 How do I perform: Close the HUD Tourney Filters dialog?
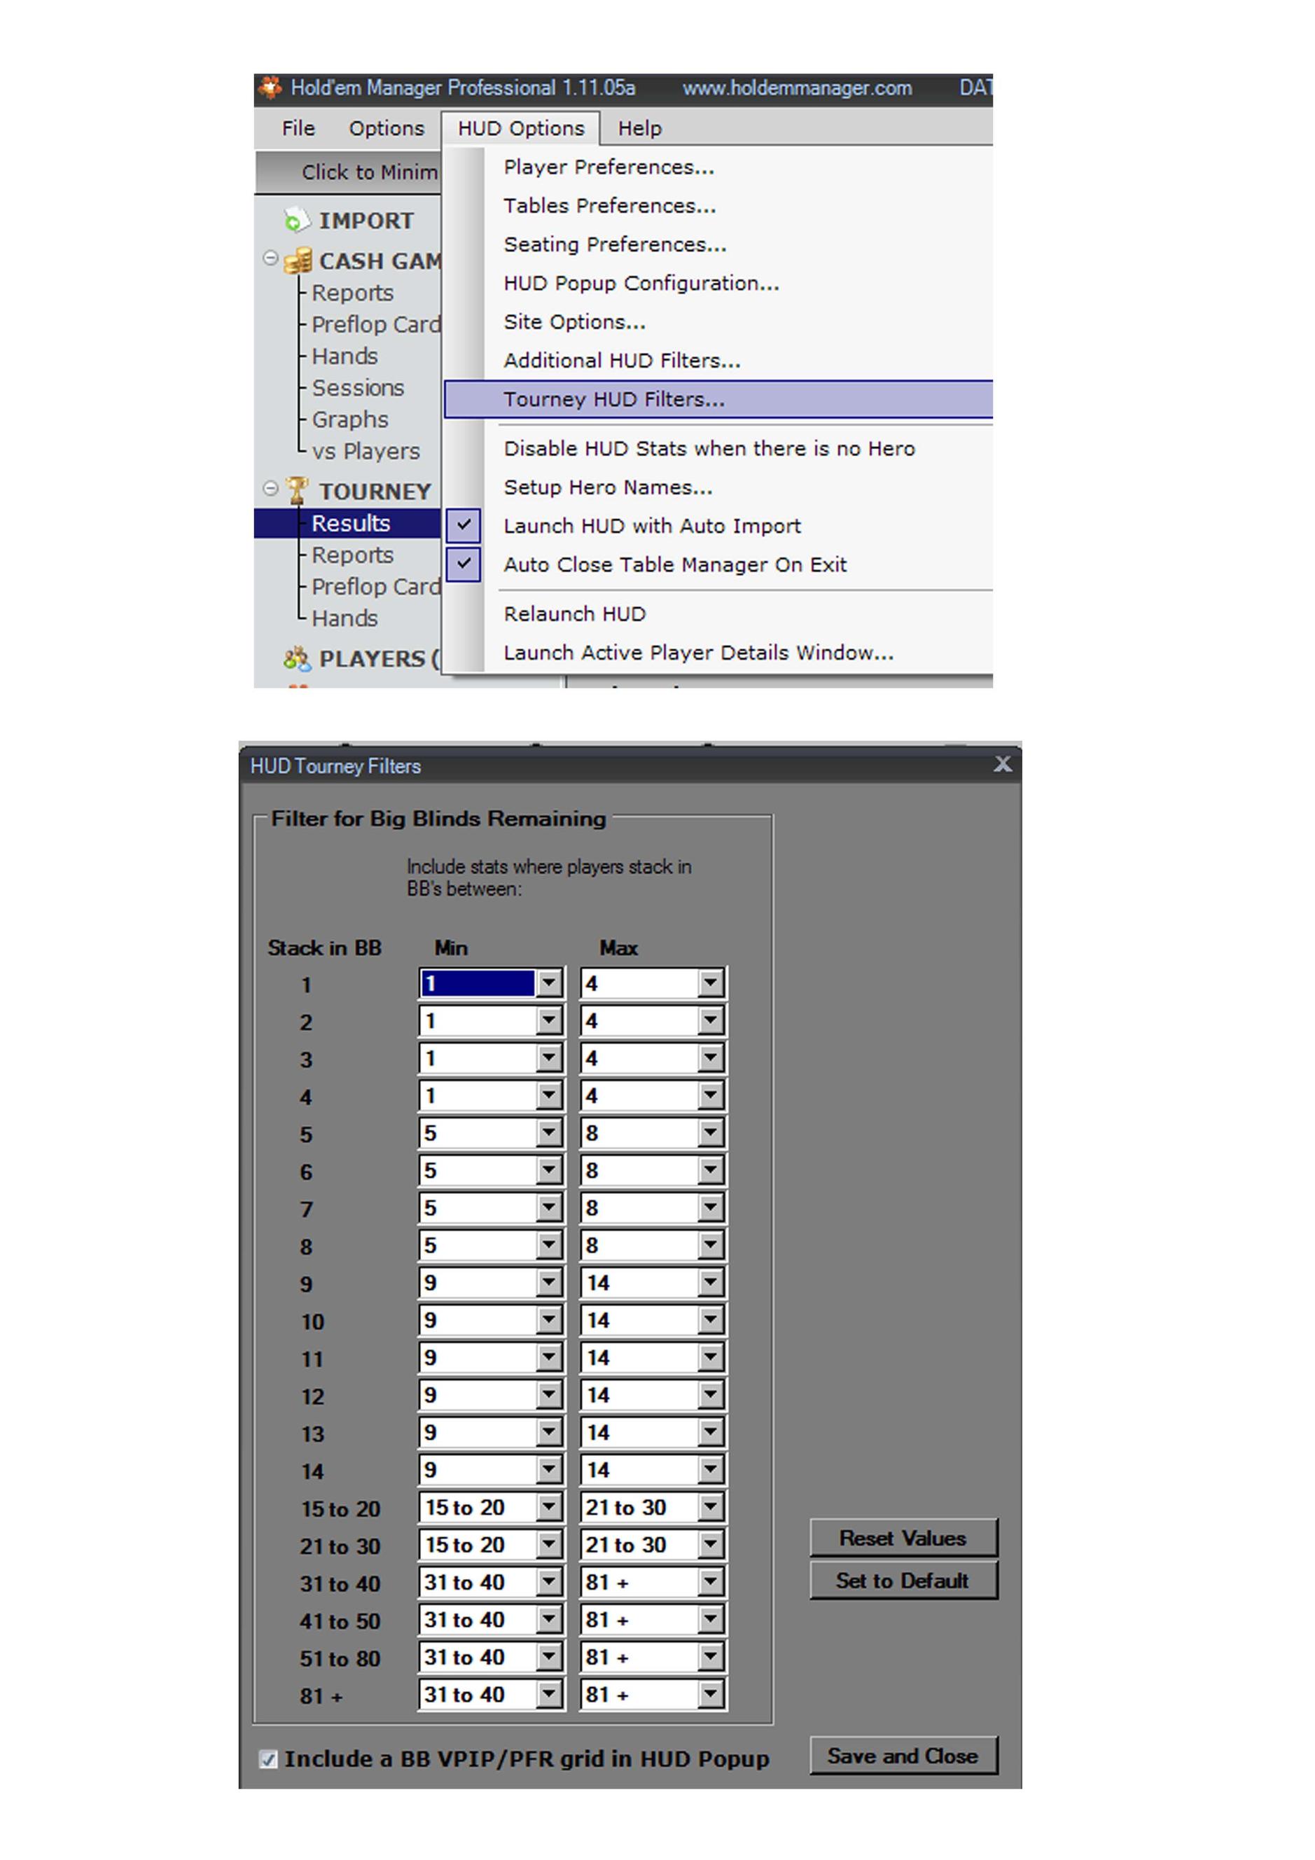point(1002,764)
